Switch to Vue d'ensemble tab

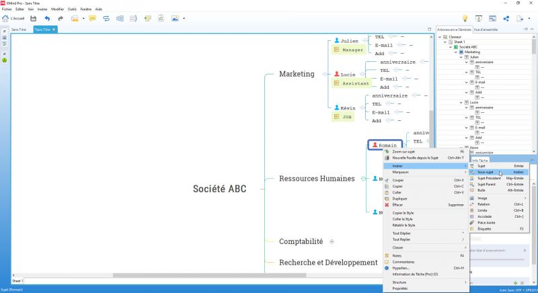pos(486,30)
